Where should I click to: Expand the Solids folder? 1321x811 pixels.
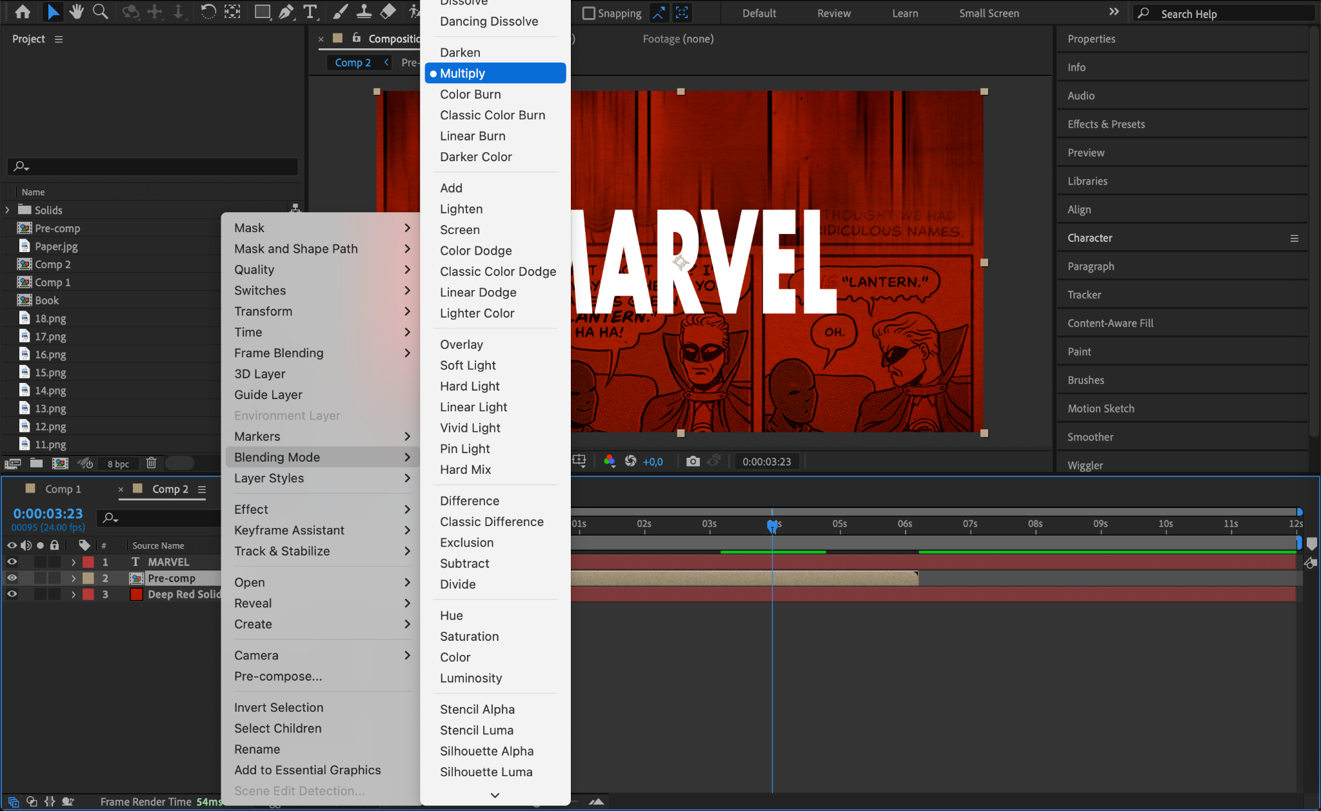point(7,210)
